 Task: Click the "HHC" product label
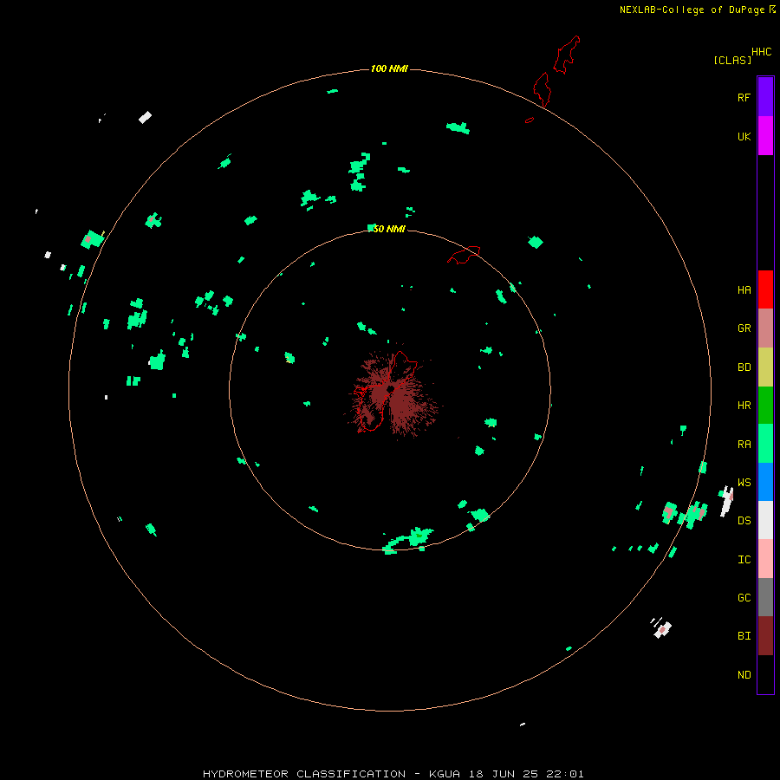(x=761, y=52)
